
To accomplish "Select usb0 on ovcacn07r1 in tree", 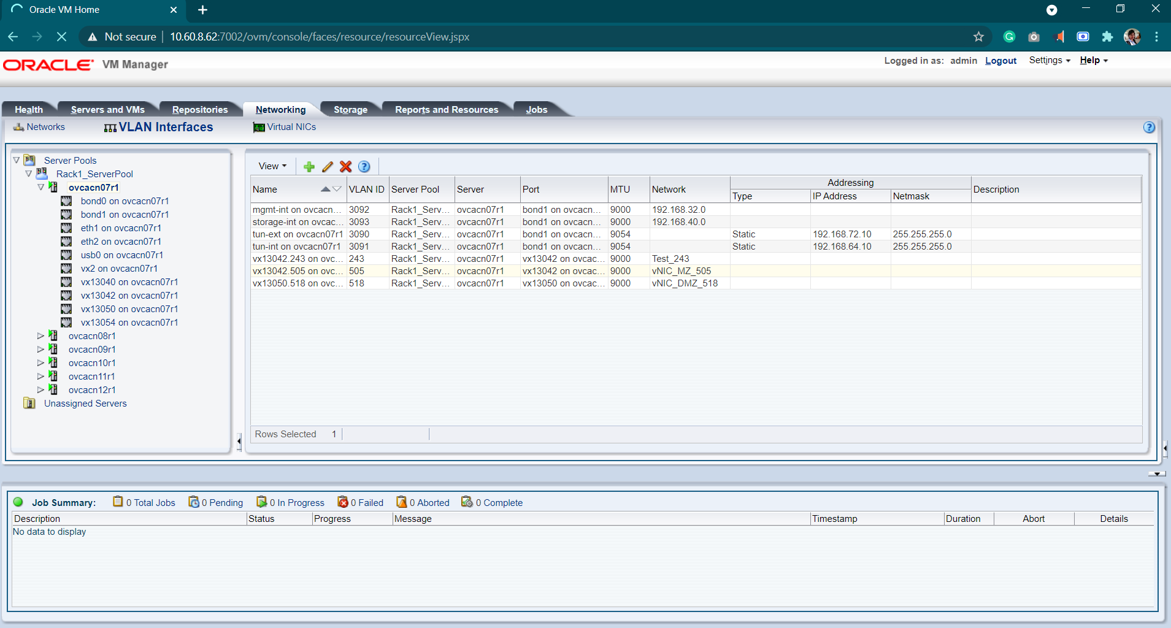I will pos(122,255).
